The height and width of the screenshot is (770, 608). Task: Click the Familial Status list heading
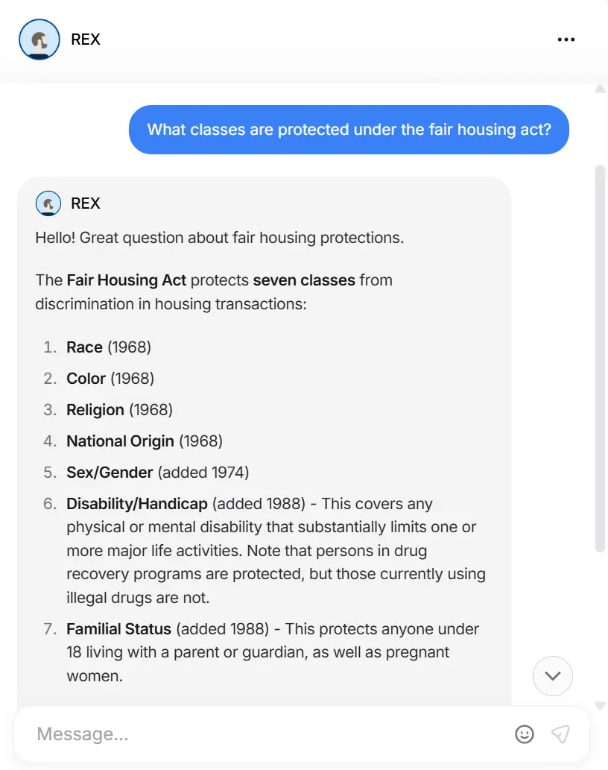(x=118, y=629)
